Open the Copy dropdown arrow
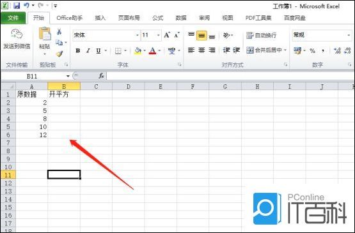 [66, 42]
